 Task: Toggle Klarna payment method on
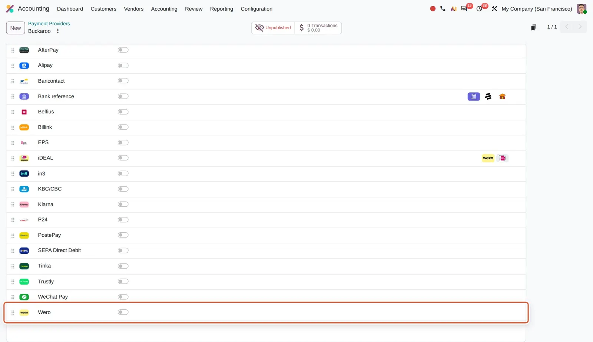pos(123,204)
